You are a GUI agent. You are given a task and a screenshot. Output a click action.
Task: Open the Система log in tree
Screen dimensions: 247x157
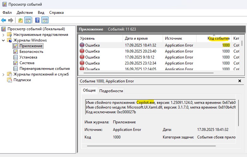[x=27, y=63]
